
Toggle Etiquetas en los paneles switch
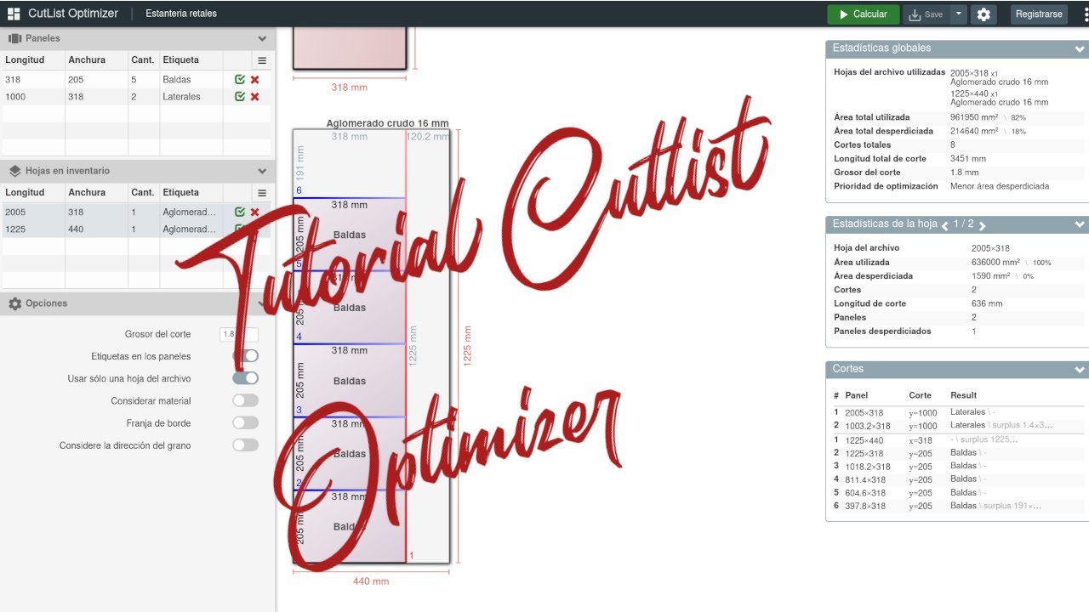click(245, 356)
